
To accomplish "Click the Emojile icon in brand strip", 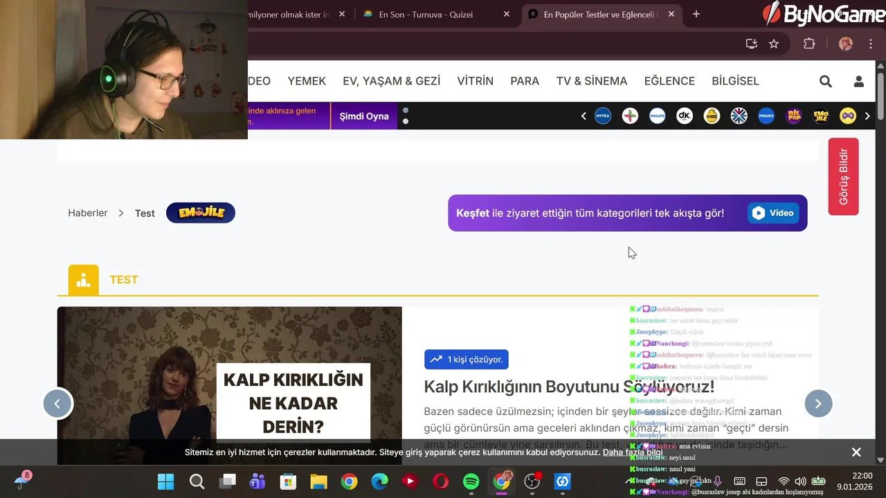I will pyautogui.click(x=821, y=116).
